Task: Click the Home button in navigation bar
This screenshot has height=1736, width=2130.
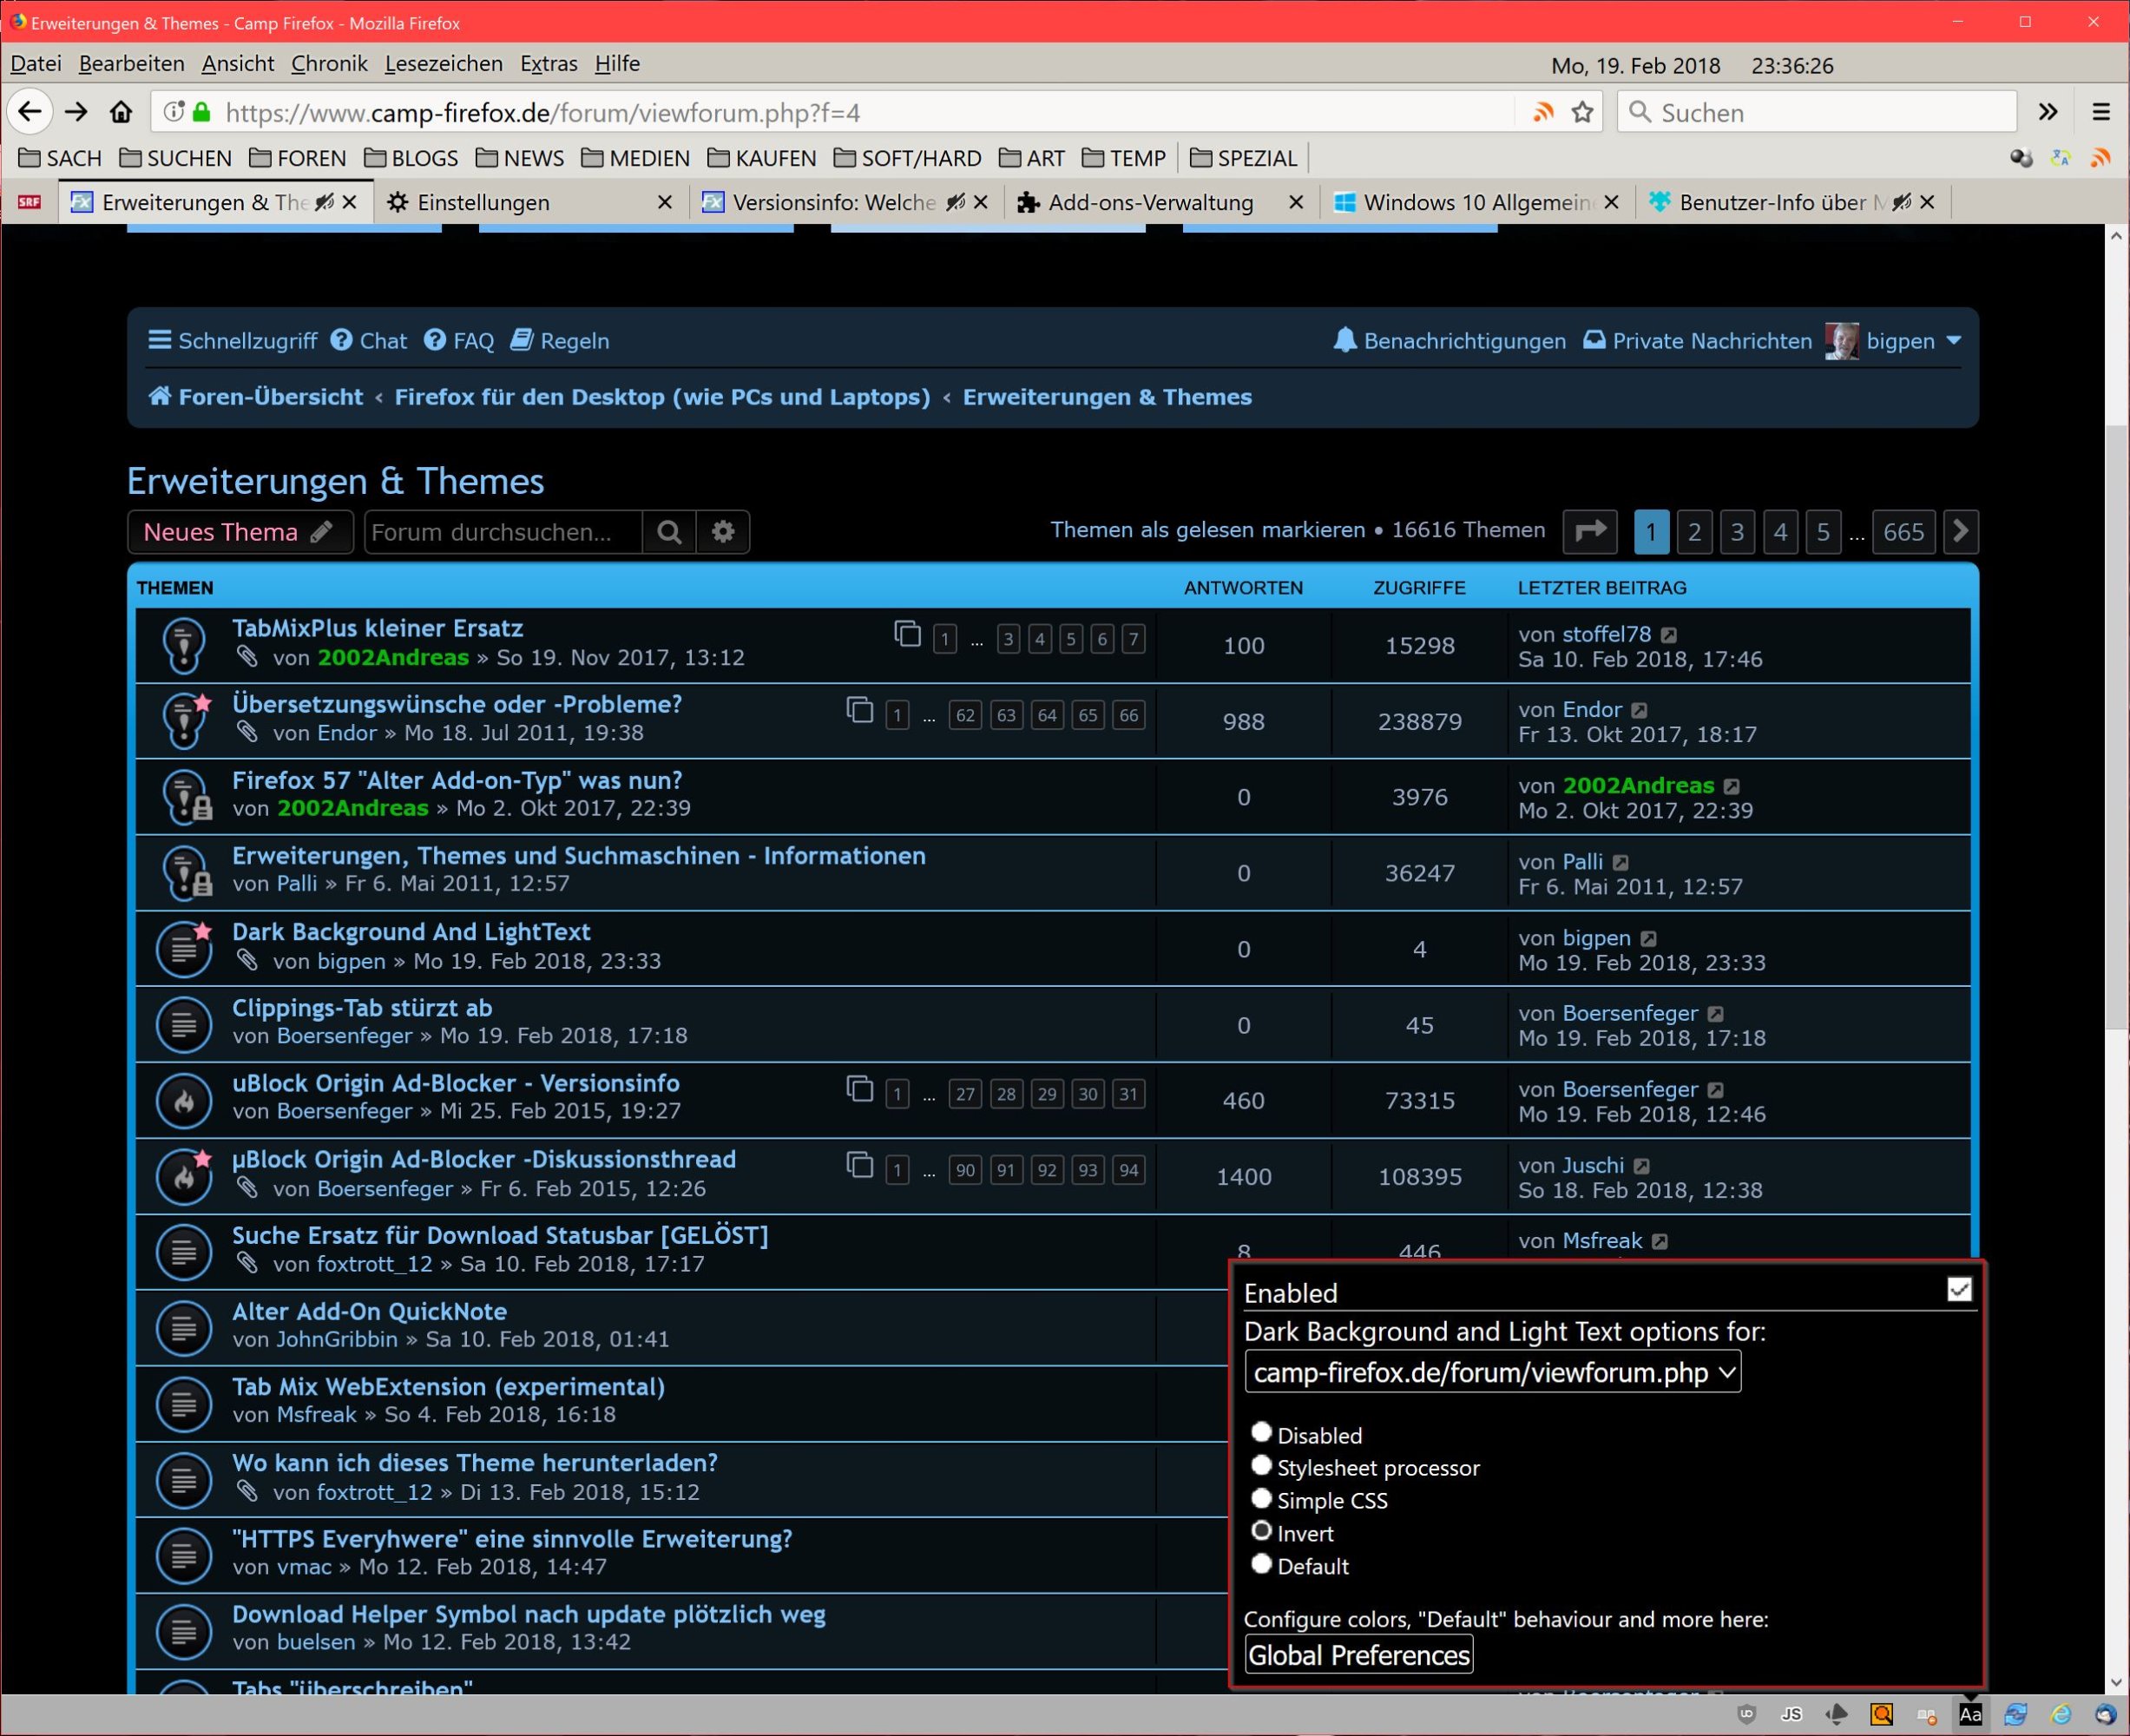Action: [x=121, y=112]
